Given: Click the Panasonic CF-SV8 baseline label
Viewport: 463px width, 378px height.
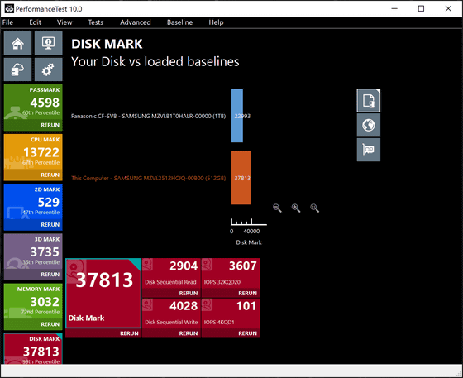Looking at the screenshot, I should coord(148,116).
